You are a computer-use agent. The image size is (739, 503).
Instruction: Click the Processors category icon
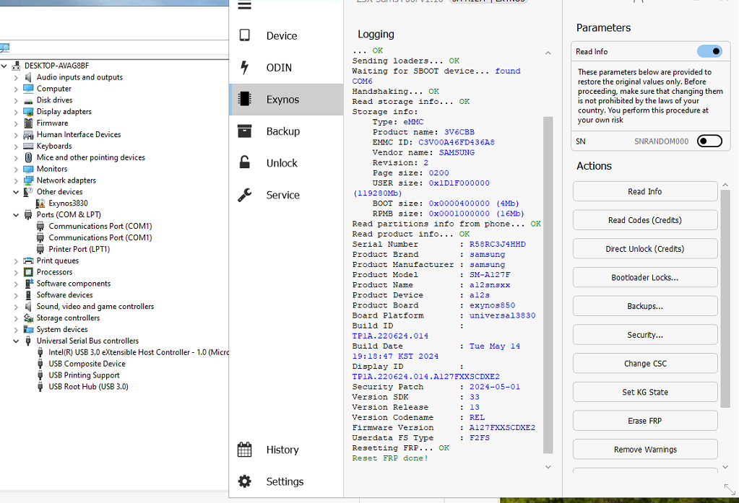point(28,272)
